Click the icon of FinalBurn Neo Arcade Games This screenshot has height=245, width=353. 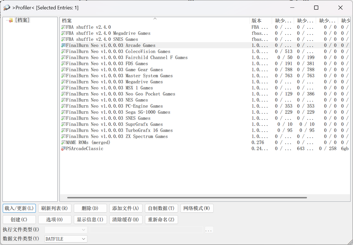[64, 46]
